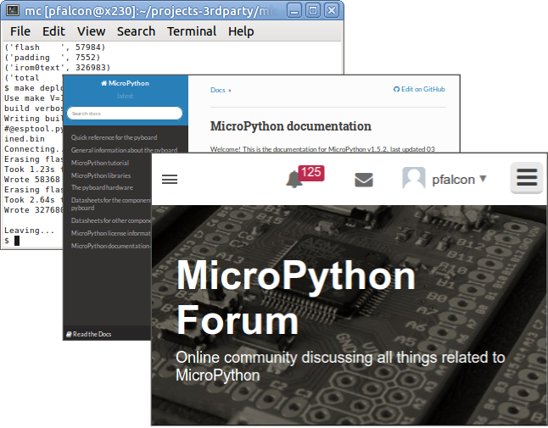
Task: Open the Terminal menu in terminal window
Action: point(192,31)
